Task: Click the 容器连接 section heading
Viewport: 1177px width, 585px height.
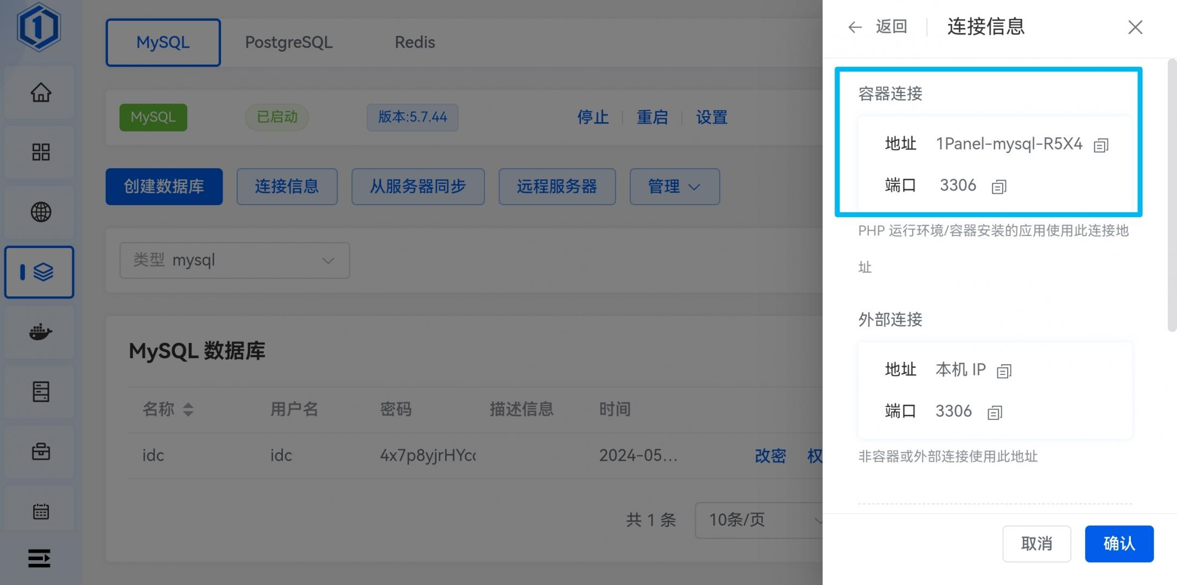Action: tap(890, 94)
